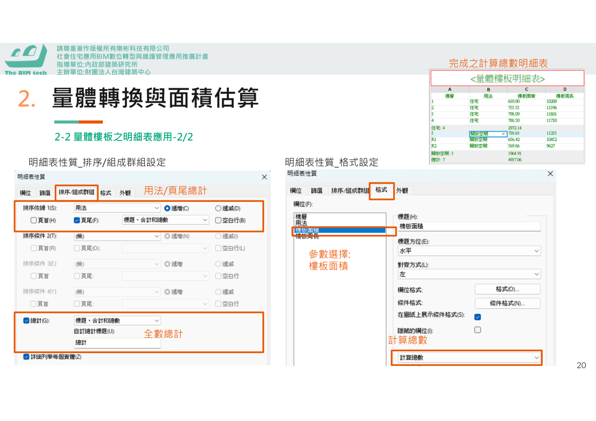Enable the 頁首(H) checkbox
596x421 pixels.
(x=34, y=220)
